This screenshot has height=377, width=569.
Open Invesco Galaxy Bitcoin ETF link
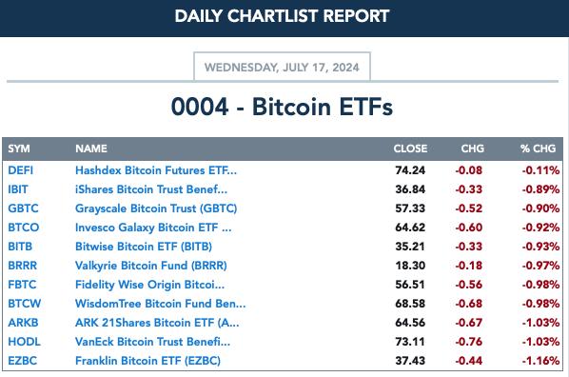click(x=153, y=228)
